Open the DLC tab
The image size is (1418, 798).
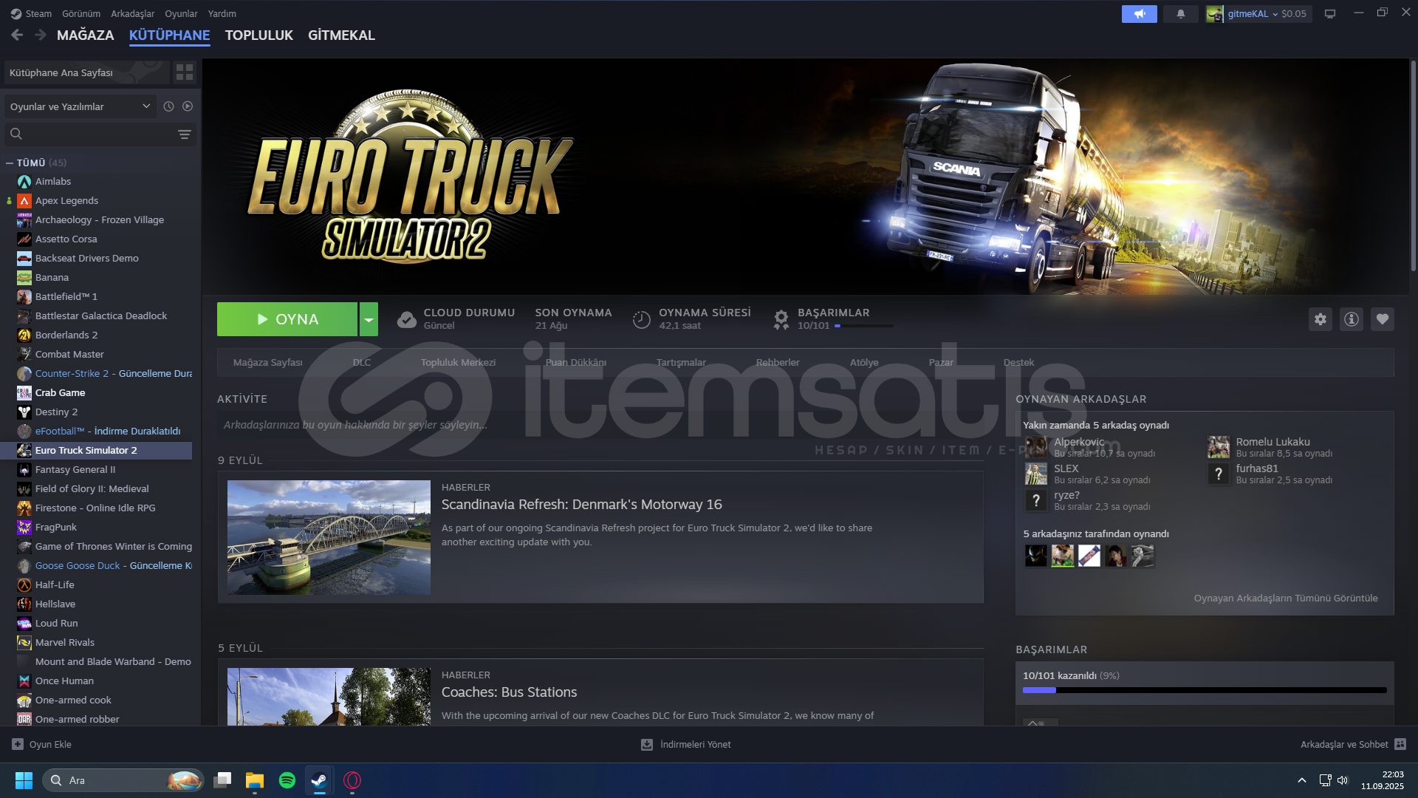362,362
